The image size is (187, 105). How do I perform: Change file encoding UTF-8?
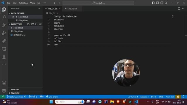click(x=154, y=97)
